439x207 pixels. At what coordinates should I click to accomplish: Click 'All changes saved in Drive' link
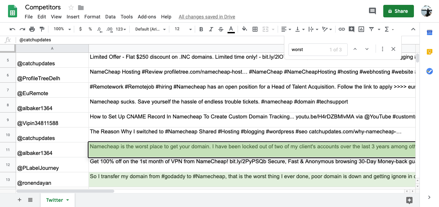[x=207, y=17]
